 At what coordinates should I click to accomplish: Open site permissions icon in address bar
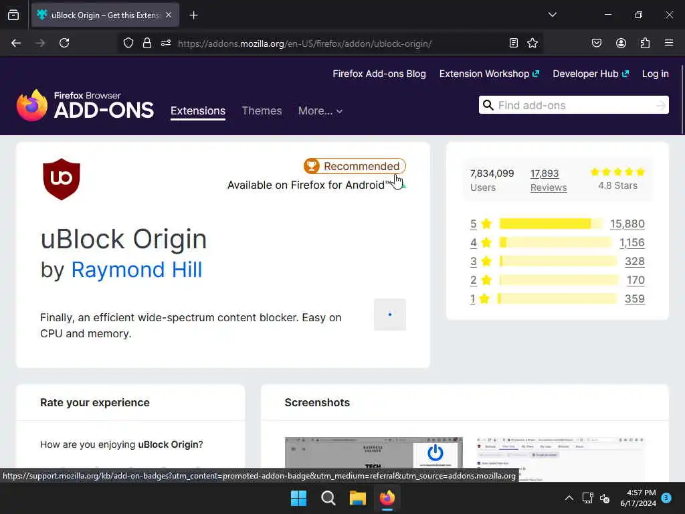point(166,43)
